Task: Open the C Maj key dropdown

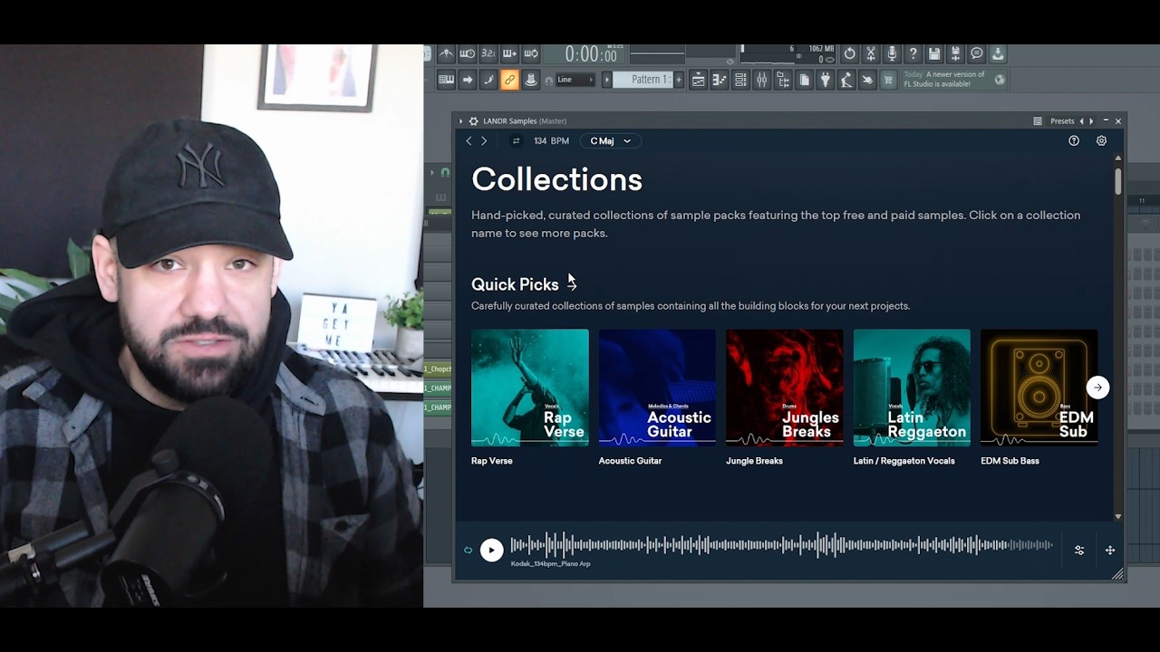Action: tap(611, 140)
